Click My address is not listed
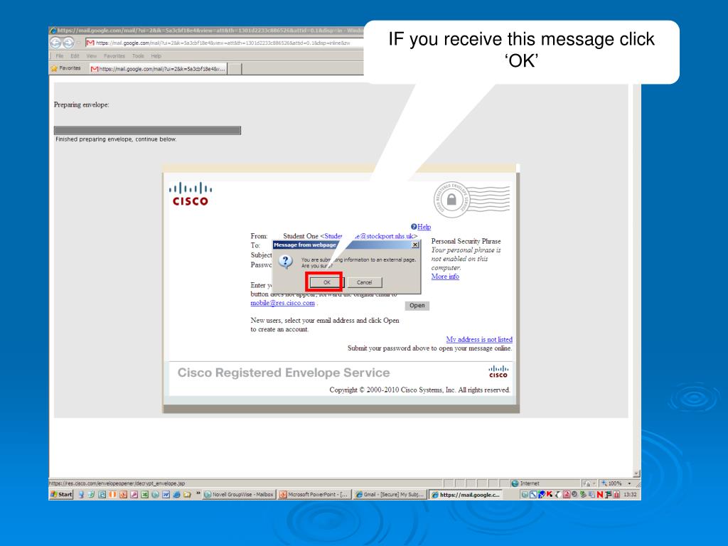 click(479, 339)
